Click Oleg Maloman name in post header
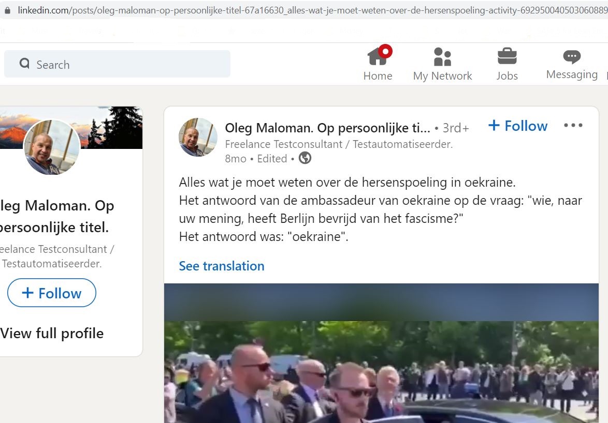This screenshot has width=608, height=423. (x=327, y=128)
